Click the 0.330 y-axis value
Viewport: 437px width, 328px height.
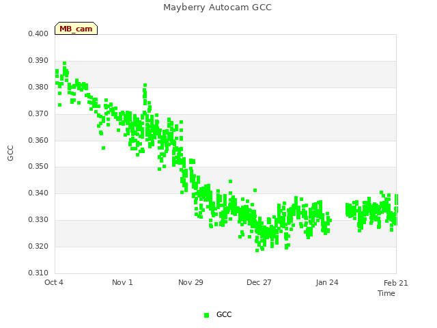click(38, 220)
